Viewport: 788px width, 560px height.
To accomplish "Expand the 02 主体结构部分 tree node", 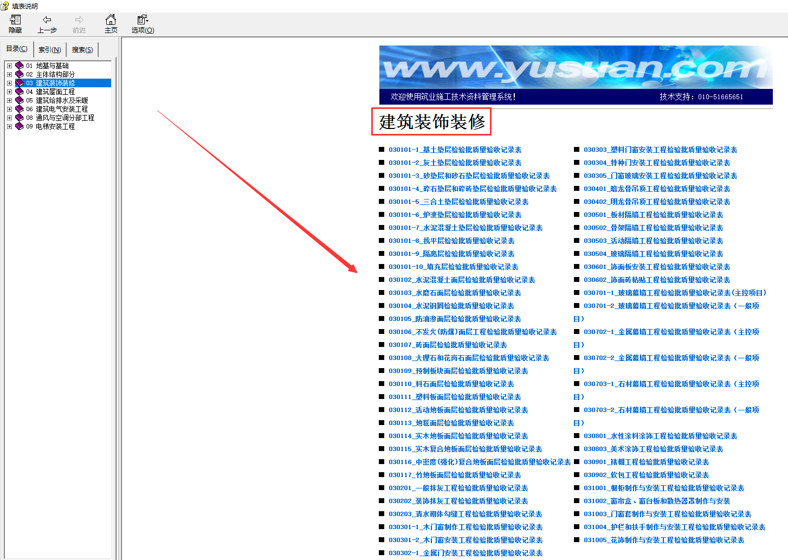I will (9, 74).
